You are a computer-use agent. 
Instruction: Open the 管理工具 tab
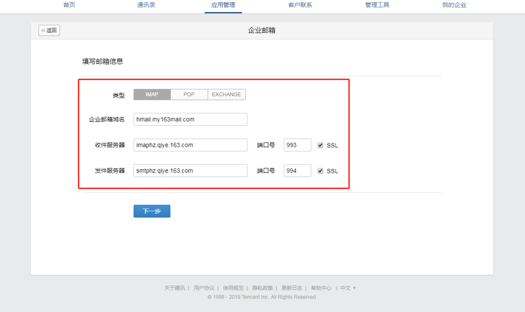coord(377,5)
